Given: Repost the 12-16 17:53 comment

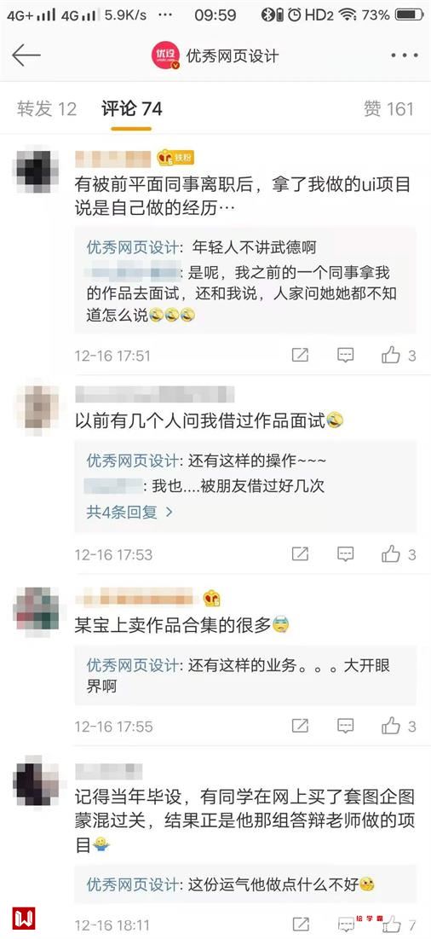Looking at the screenshot, I should pyautogui.click(x=300, y=554).
